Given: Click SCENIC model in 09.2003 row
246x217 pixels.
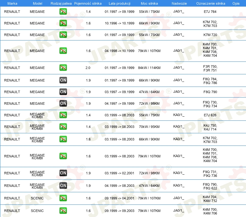Looking at the screenshot, I should click(x=37, y=211).
